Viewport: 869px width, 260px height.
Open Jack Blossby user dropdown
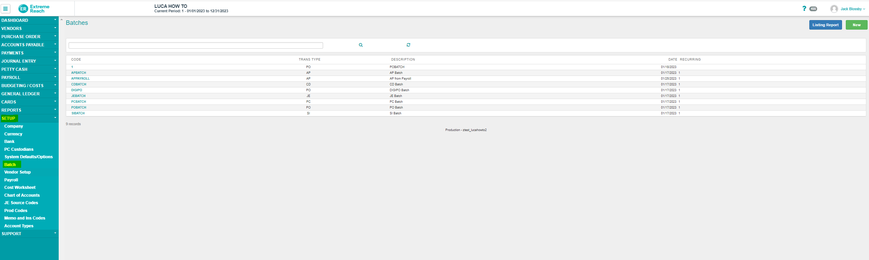point(853,9)
